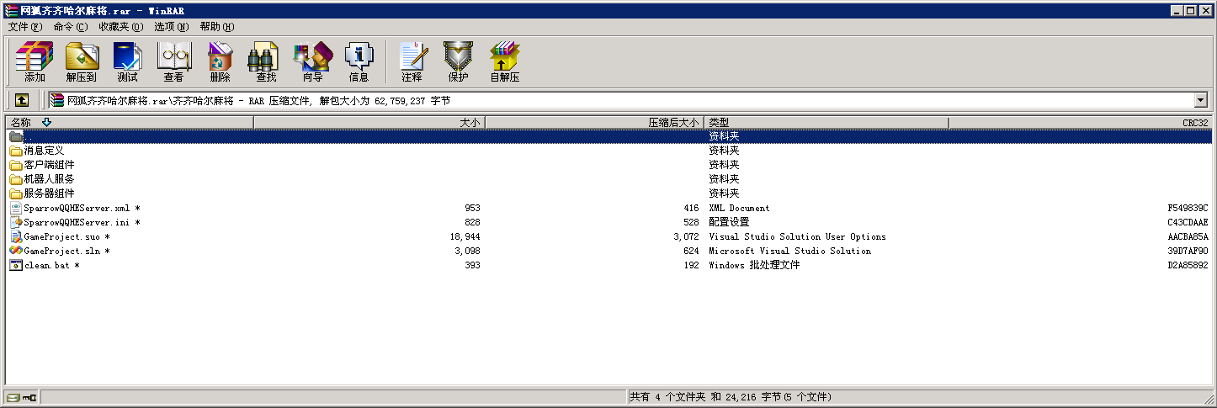The width and height of the screenshot is (1217, 408).
Task: Select the GameProject.sln file
Action: click(x=64, y=251)
